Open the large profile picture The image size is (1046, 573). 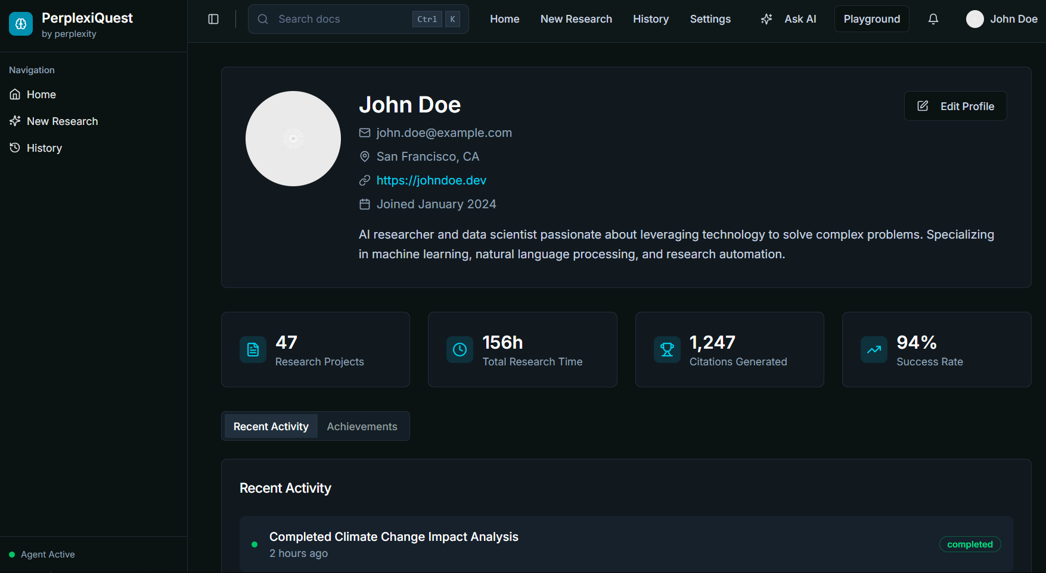click(x=293, y=139)
